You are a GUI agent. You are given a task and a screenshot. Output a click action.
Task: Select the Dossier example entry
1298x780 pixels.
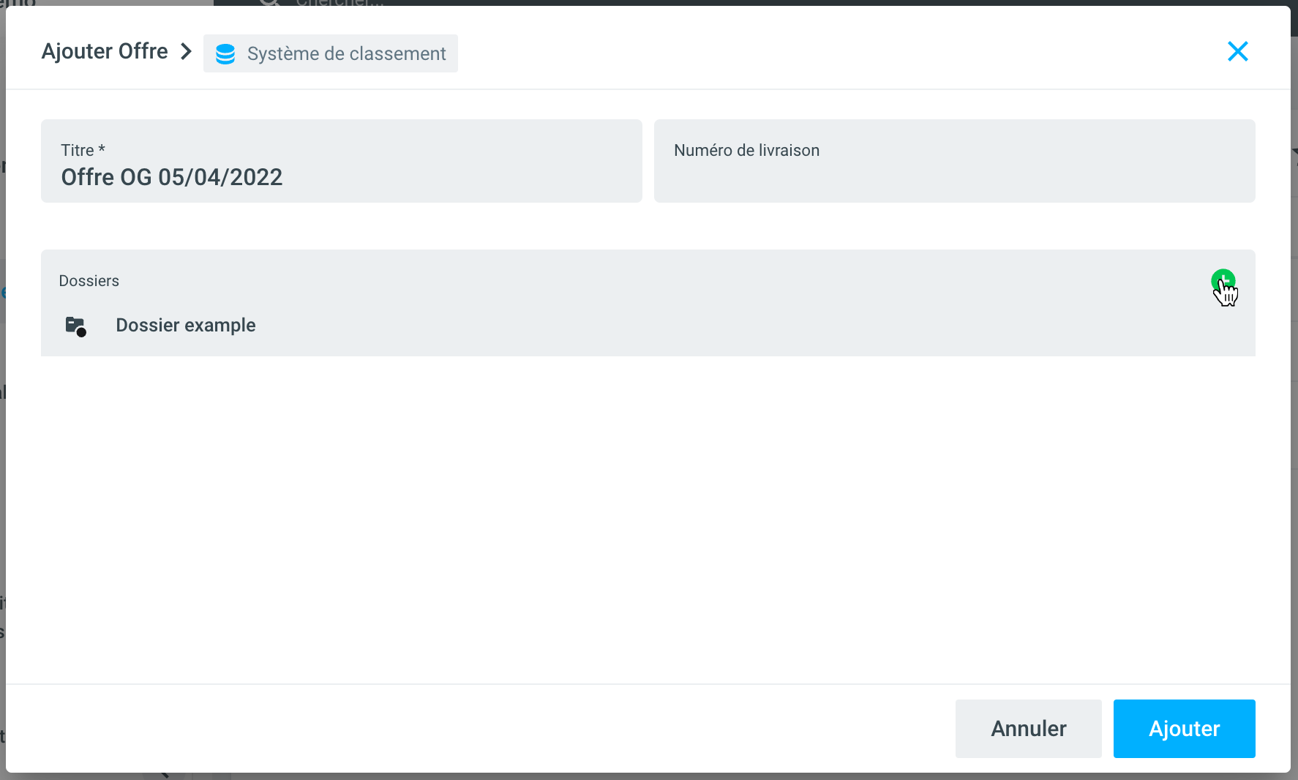186,326
